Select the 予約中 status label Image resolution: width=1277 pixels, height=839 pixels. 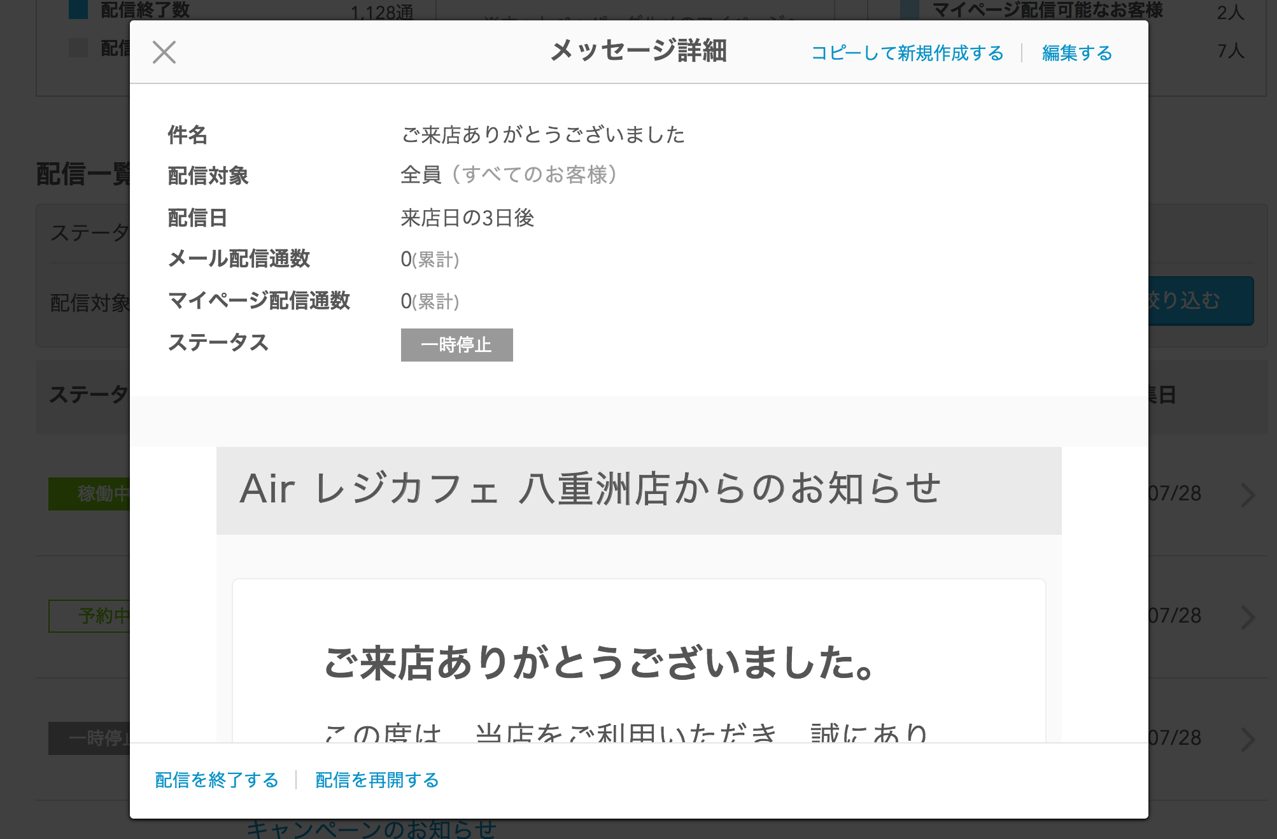[92, 616]
